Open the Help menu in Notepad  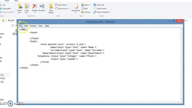47,26
